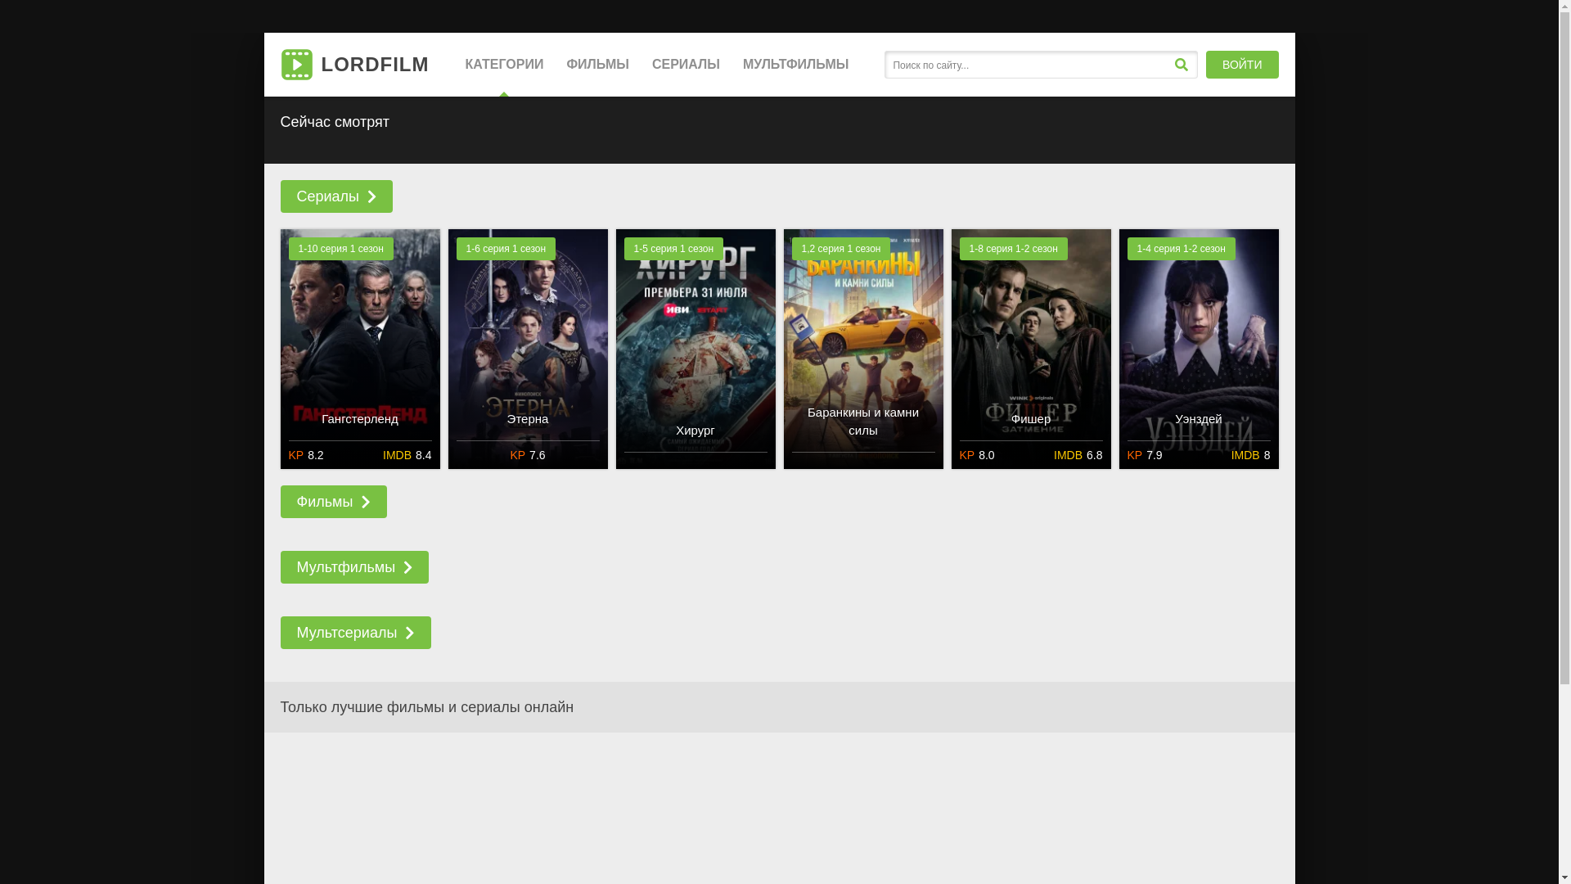Click the LORDFILM green play logo icon
This screenshot has height=884, width=1571.
coord(296,65)
